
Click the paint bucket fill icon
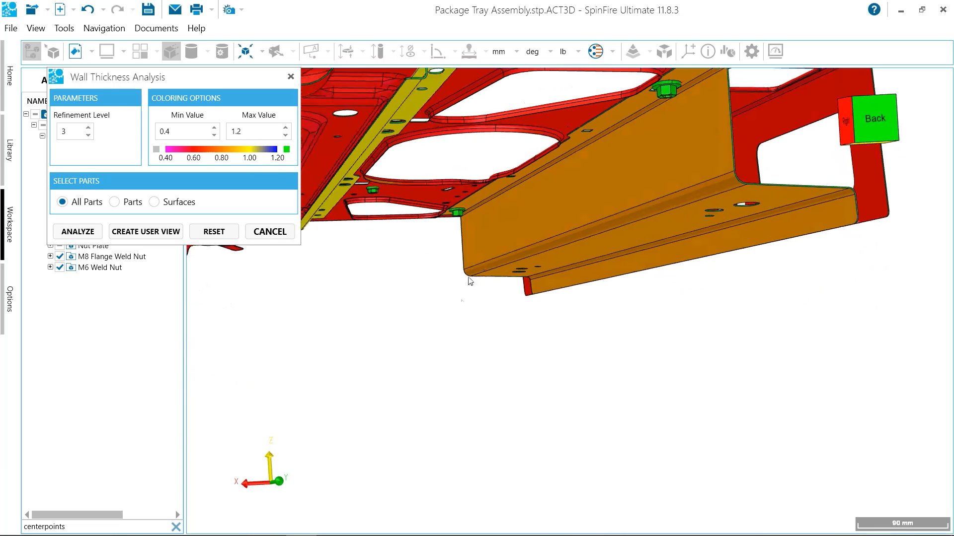point(75,51)
